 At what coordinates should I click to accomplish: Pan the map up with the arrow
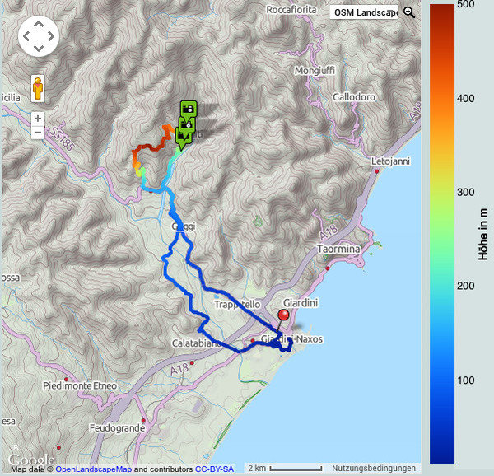point(38,24)
